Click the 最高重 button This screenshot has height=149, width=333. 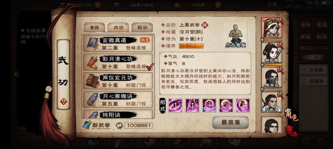pyautogui.click(x=230, y=122)
